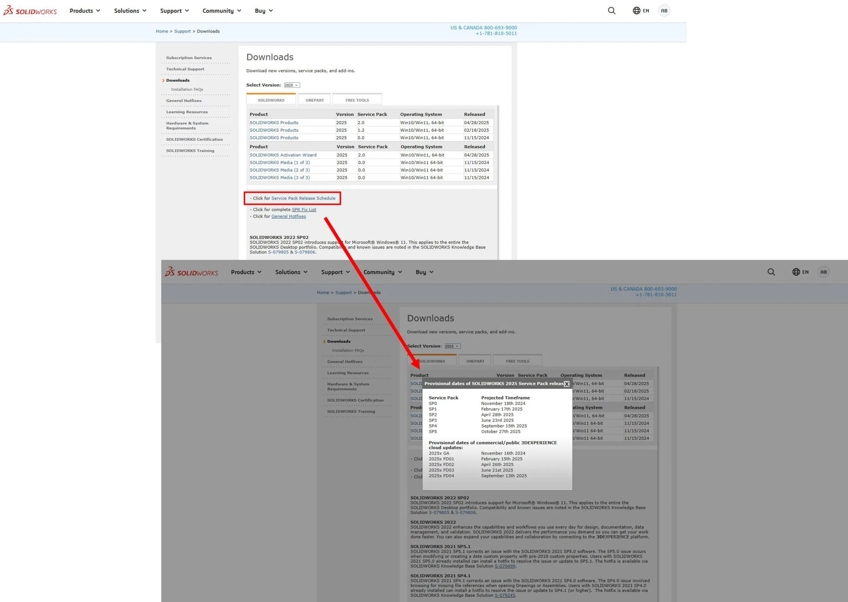Select the SOLIDWORKS tab in the upper page
Viewport: 848px width, 602px height.
pos(271,100)
